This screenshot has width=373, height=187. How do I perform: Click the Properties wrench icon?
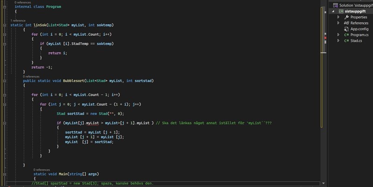coord(346,17)
